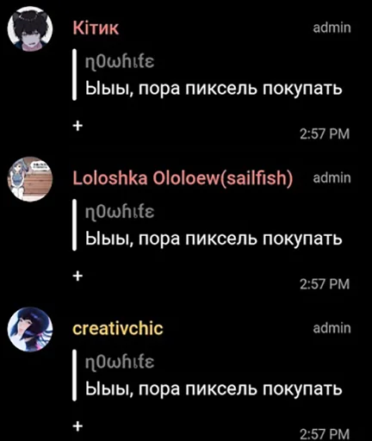Tap the 2:57 PM timestamp under Кітик's message
This screenshot has width=372, height=441.
click(x=325, y=134)
